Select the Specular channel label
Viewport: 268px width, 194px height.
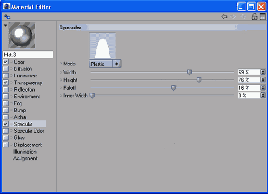pyautogui.click(x=23, y=124)
